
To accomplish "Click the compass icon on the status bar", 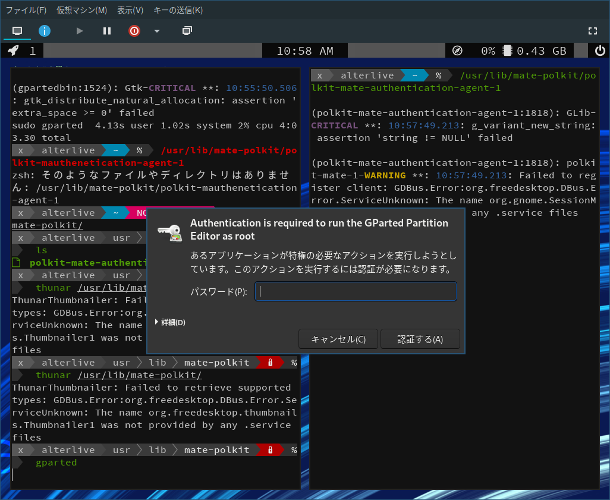I will pyautogui.click(x=457, y=50).
